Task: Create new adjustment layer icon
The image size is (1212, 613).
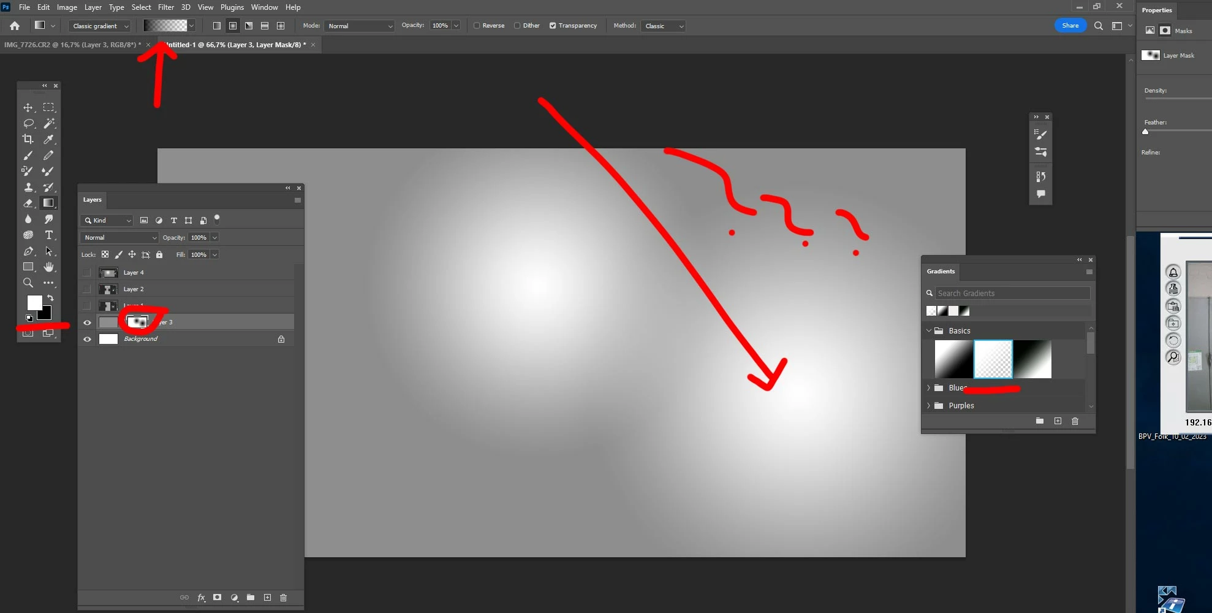Action: point(234,597)
